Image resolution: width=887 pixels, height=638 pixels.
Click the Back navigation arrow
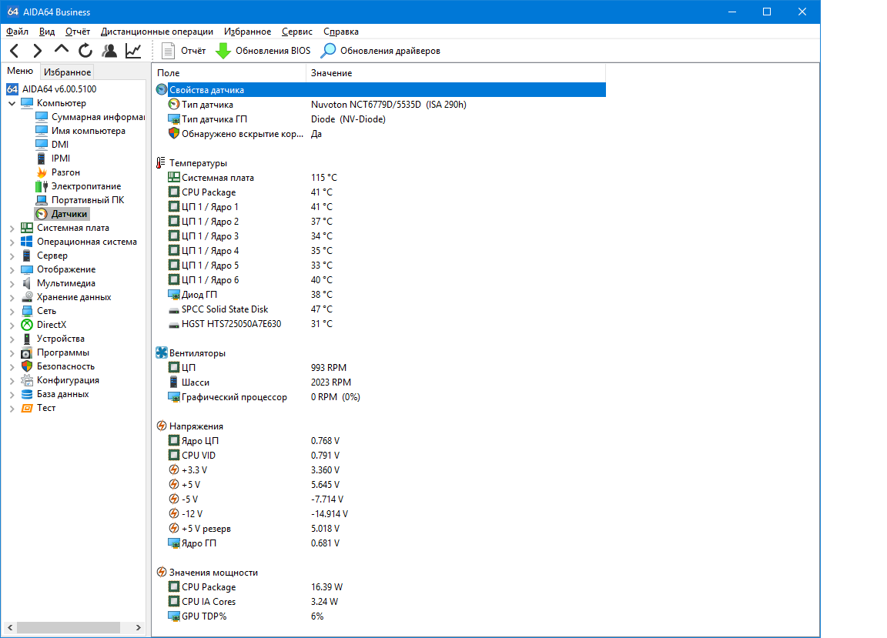pyautogui.click(x=14, y=51)
